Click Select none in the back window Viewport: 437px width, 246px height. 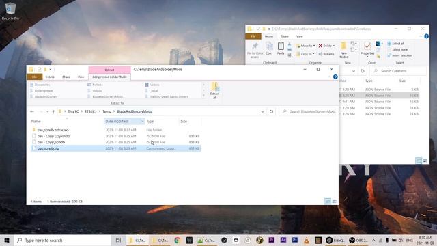coord(397,49)
